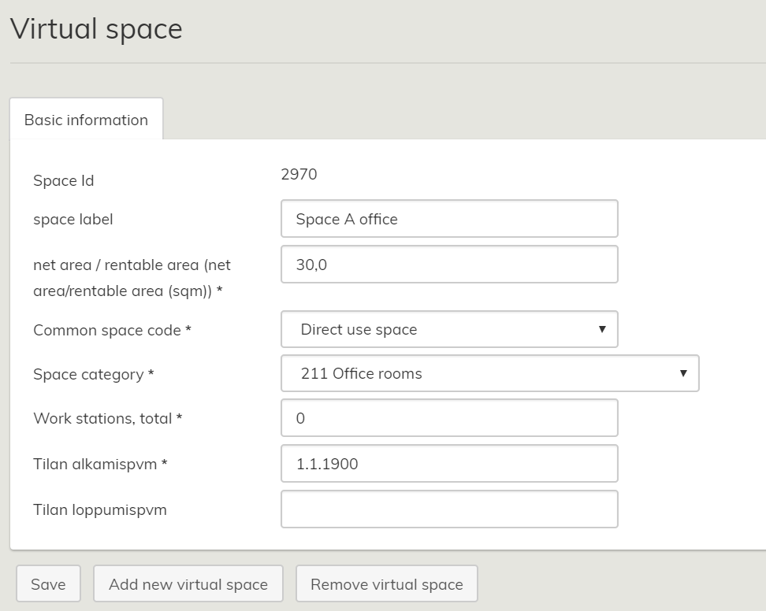The width and height of the screenshot is (766, 611).
Task: Click the Space Id label text
Action: pyautogui.click(x=63, y=181)
